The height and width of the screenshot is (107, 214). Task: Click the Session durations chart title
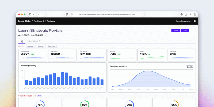click(x=119, y=66)
